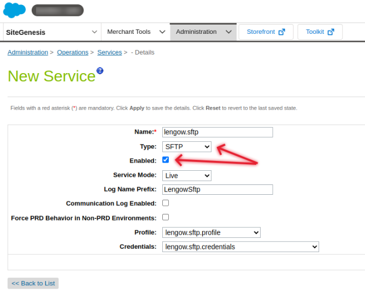Open the Merchant Tools menu
Viewport: 365px width, 299px height.
(x=136, y=32)
